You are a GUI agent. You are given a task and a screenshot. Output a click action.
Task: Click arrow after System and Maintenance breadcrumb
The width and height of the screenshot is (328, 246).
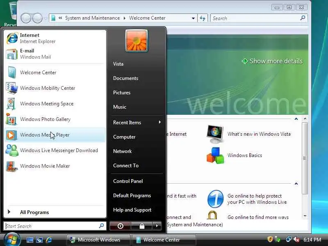click(x=125, y=18)
